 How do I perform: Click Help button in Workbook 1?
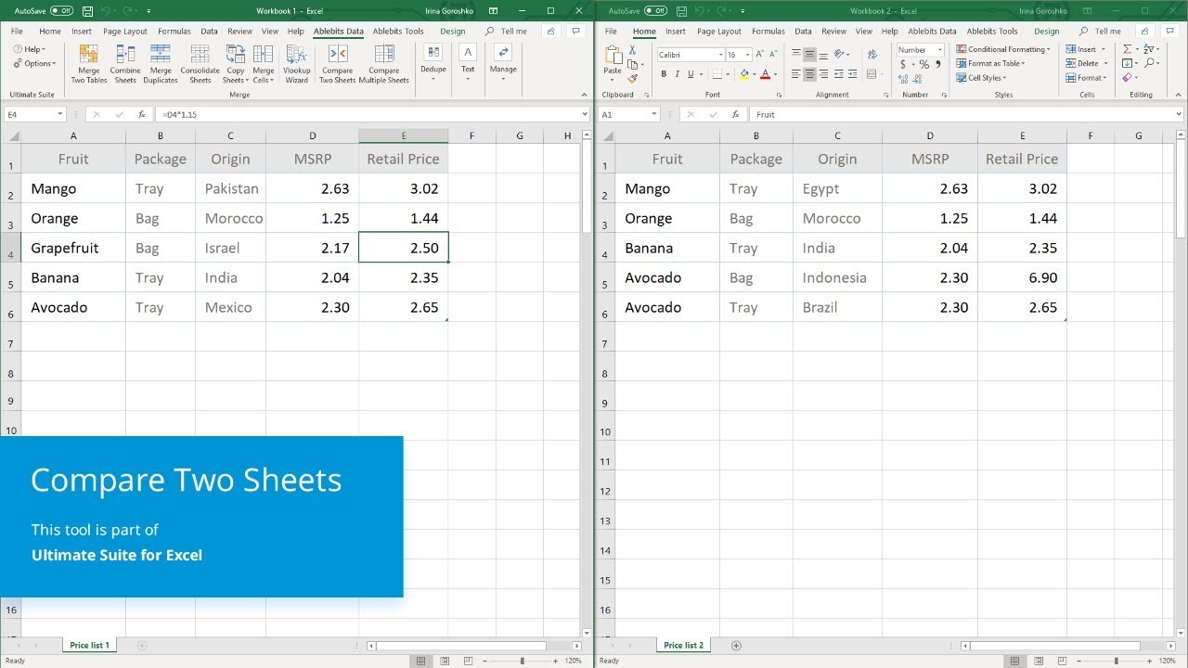[30, 49]
